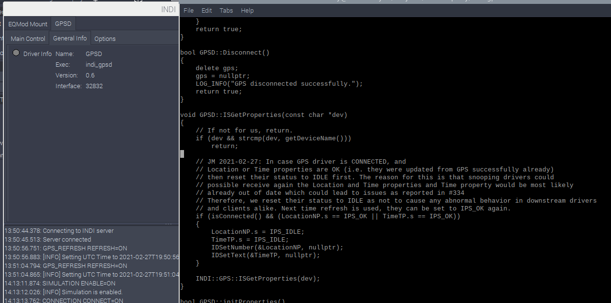The image size is (611, 303).
Task: Click the INDI window title bar text
Action: tap(168, 9)
